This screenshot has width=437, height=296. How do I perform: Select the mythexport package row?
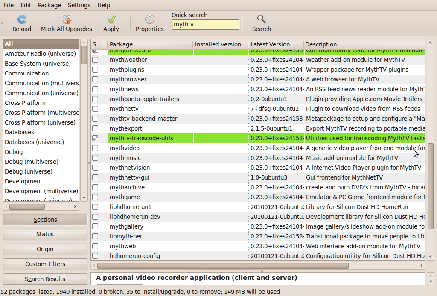pos(258,128)
